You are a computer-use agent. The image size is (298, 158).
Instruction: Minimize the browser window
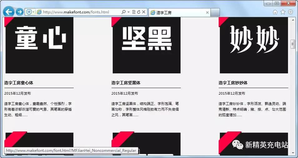click(268, 3)
